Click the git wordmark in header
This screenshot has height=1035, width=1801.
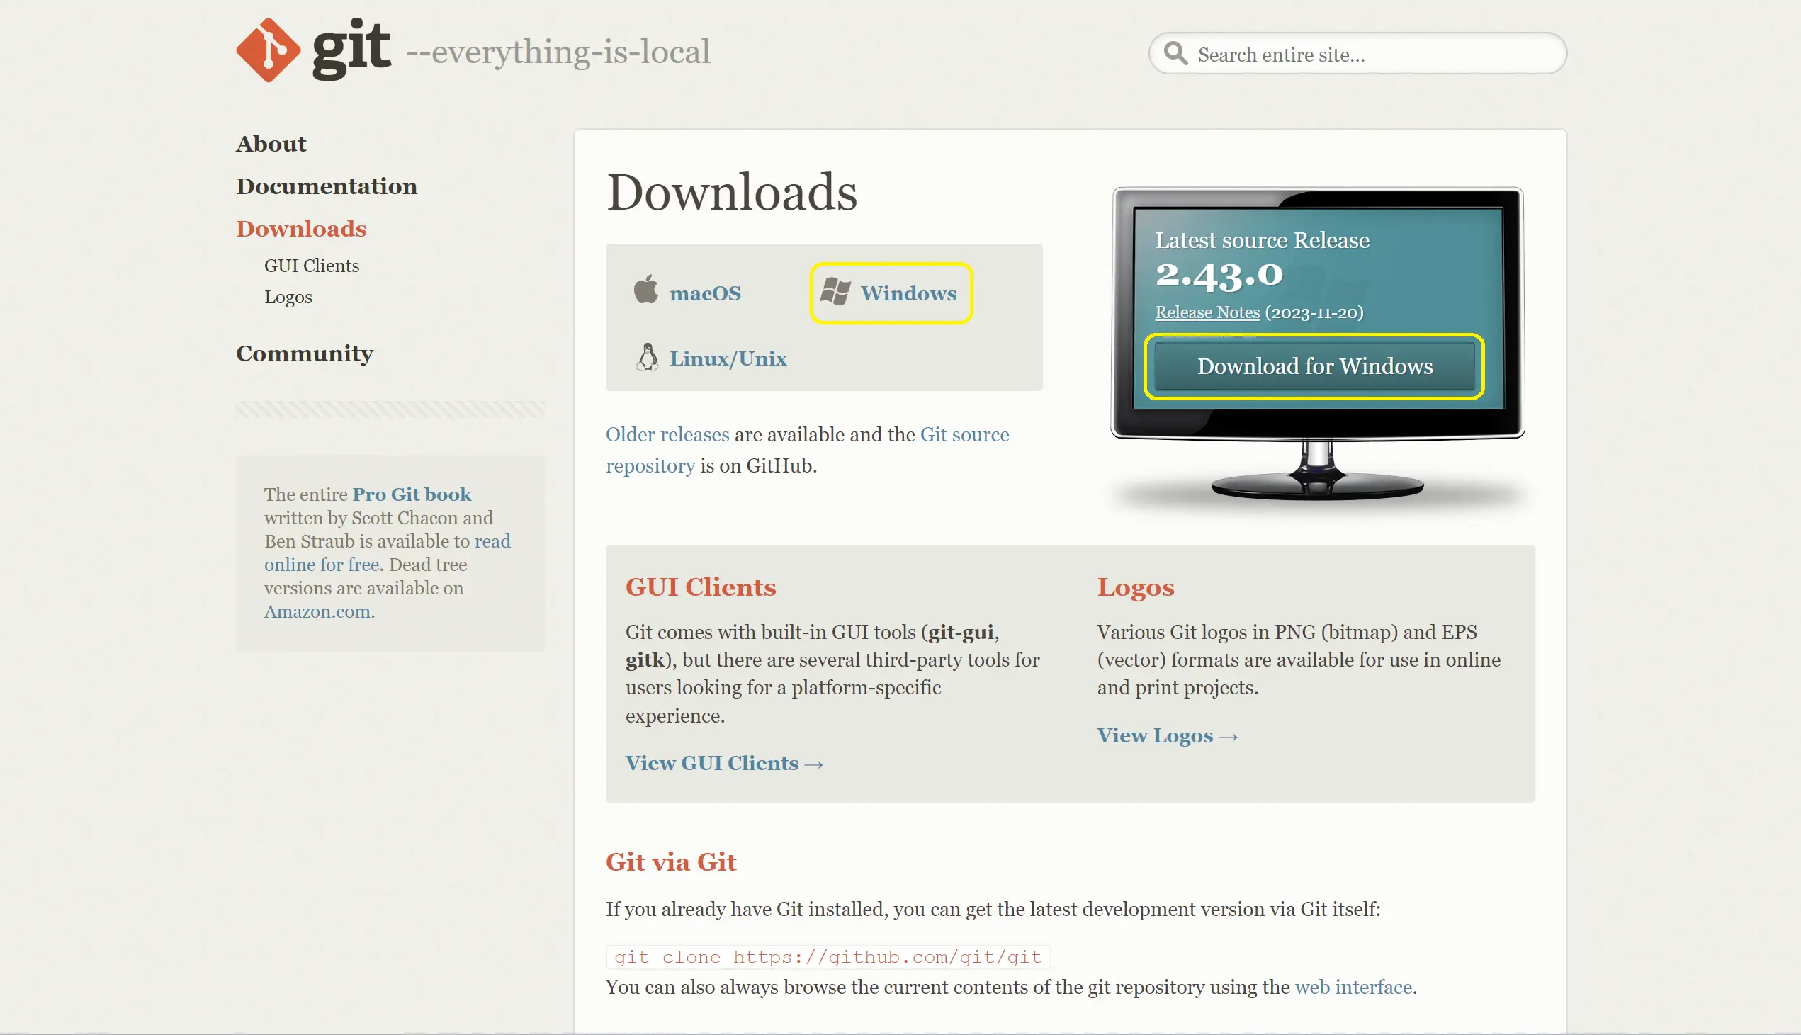click(351, 48)
